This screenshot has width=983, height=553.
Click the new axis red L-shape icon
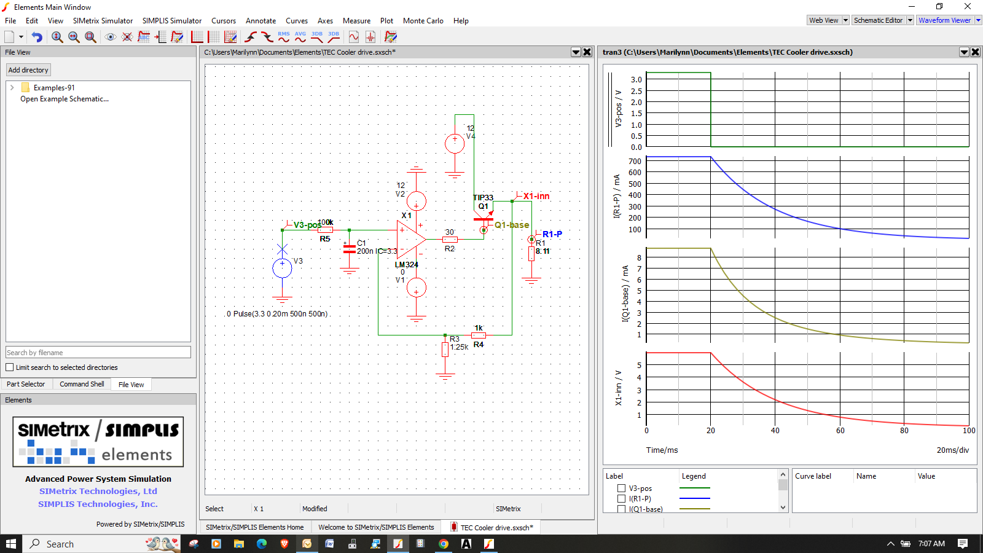197,37
